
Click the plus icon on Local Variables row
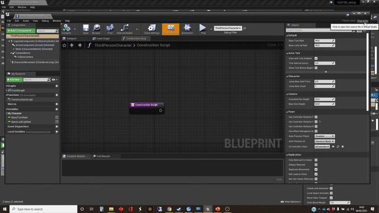click(57, 132)
